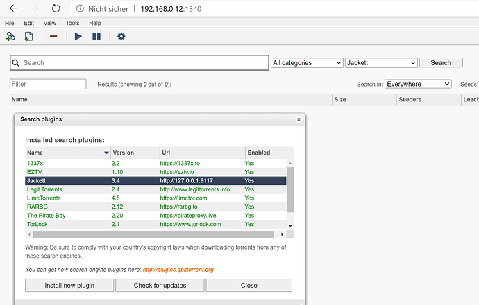This screenshot has width=479, height=305.
Task: Click the Pause icon in toolbar
Action: click(x=96, y=36)
